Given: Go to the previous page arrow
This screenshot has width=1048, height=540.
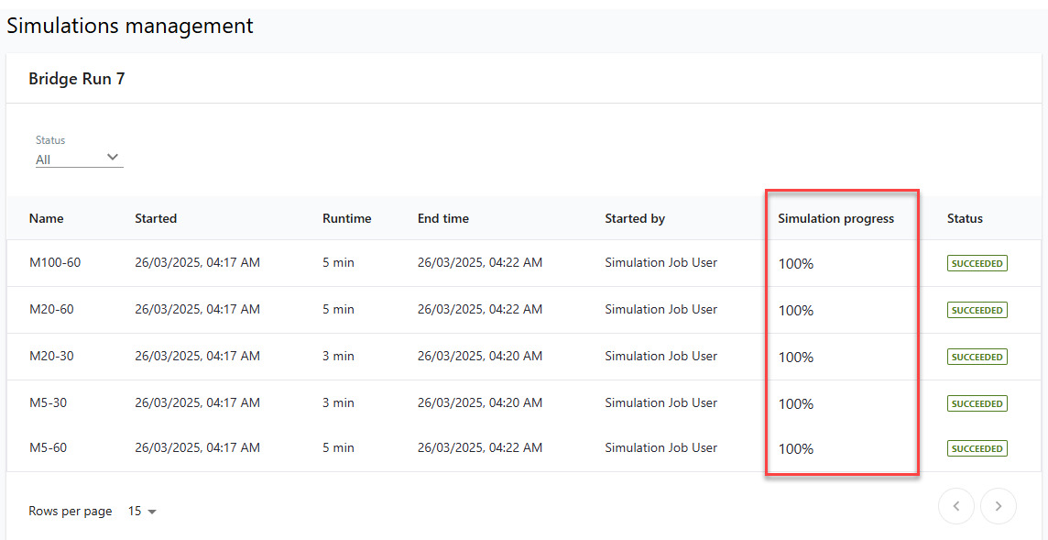Looking at the screenshot, I should coord(956,506).
